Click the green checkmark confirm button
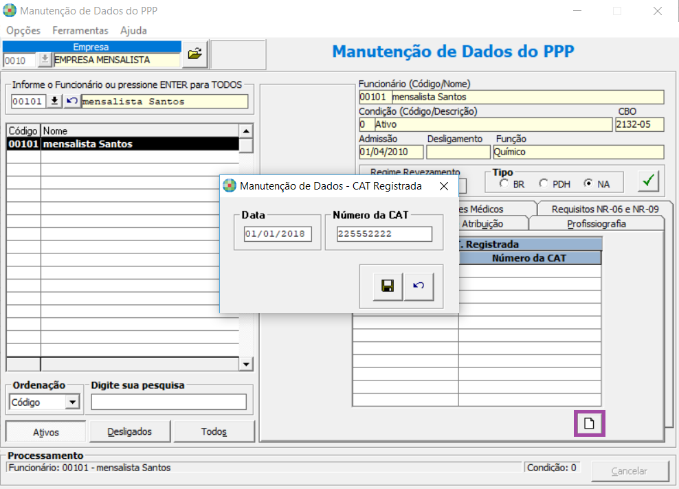 click(x=648, y=181)
